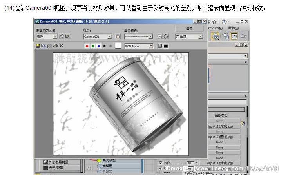This screenshot has width=290, height=175.
Task: Click the Rendered Frame Window teapot icon
Action: [x=234, y=36]
